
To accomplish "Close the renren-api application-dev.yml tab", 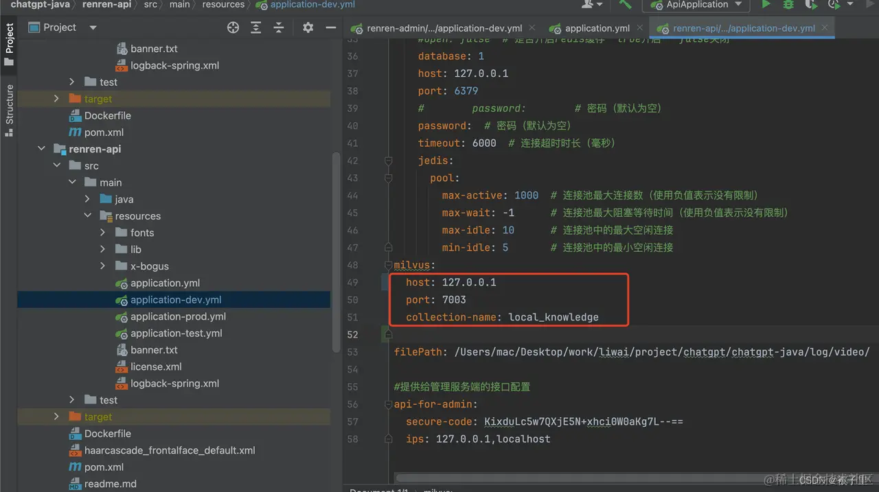I will pos(825,28).
